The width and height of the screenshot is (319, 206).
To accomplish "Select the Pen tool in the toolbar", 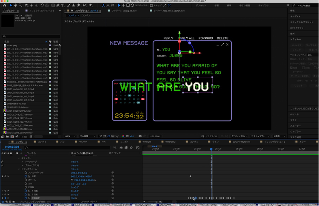I will (x=57, y=6).
